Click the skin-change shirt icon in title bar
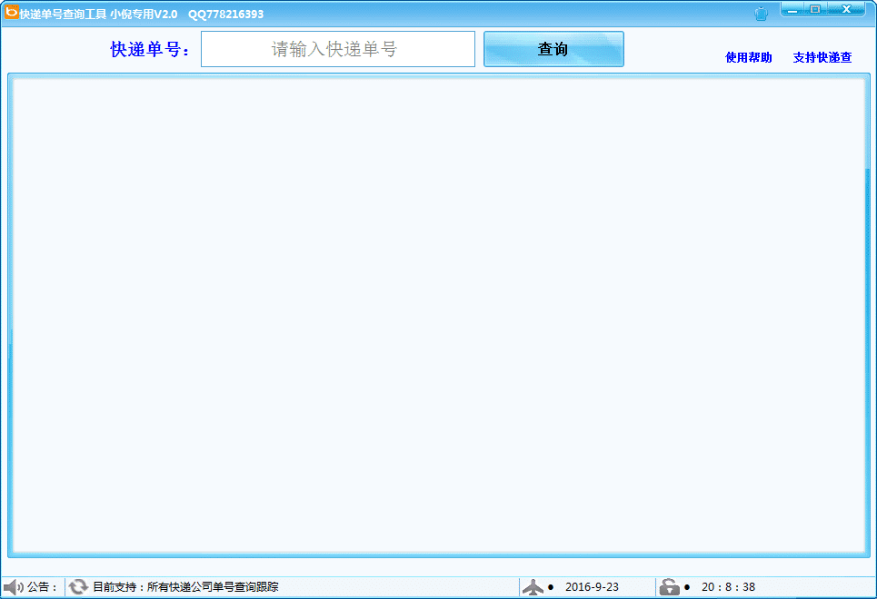This screenshot has height=599, width=877. click(x=761, y=14)
